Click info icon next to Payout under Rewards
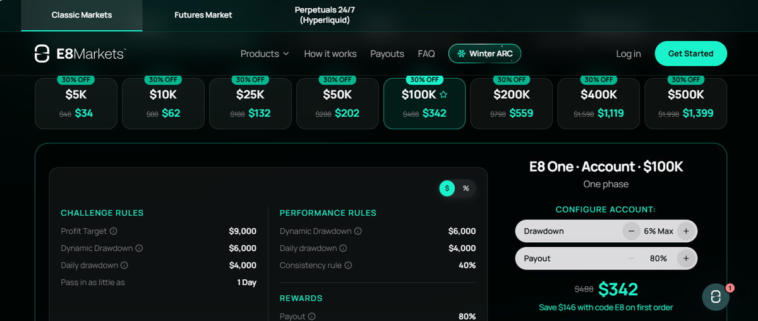Screen dimensions: 758x321 coord(311,317)
